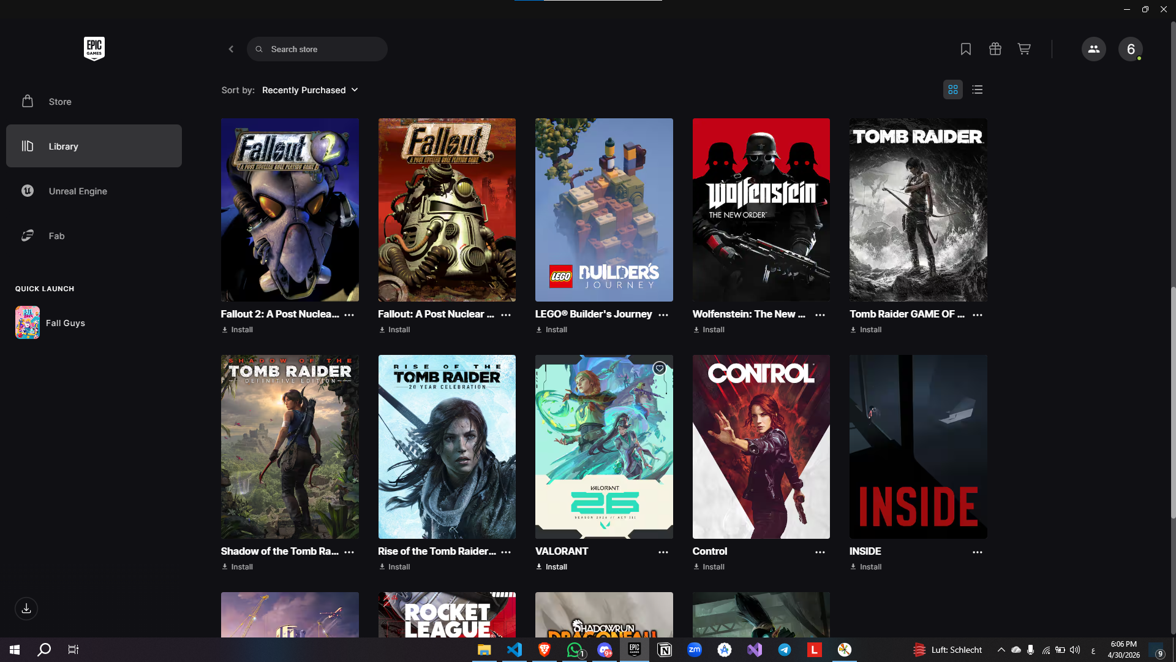Install Tomb Raider GAME OF
Image resolution: width=1176 pixels, height=662 pixels.
pyautogui.click(x=865, y=330)
